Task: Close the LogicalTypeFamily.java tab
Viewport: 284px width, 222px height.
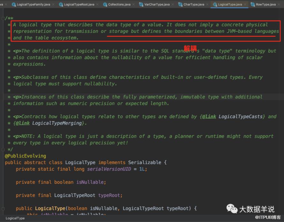Action: pos(53,4)
